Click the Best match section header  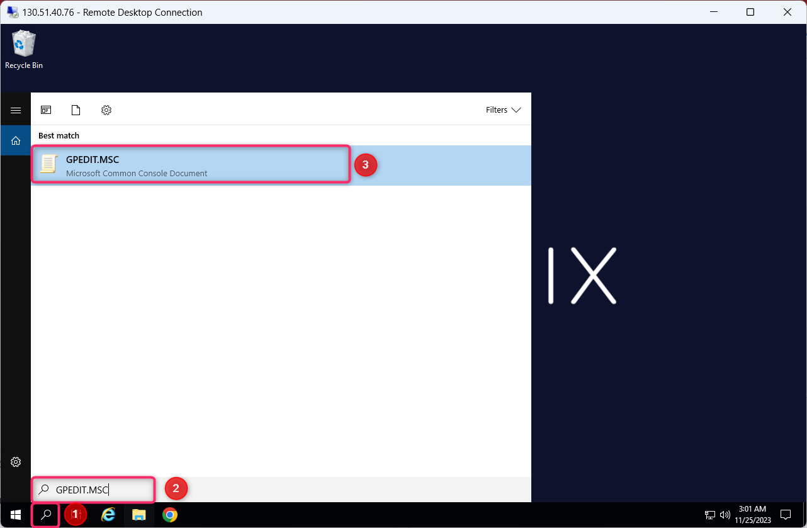58,135
